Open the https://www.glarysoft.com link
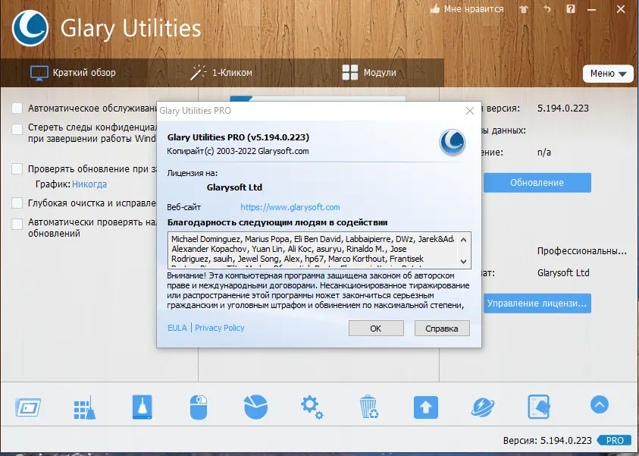The width and height of the screenshot is (639, 456). click(290, 207)
